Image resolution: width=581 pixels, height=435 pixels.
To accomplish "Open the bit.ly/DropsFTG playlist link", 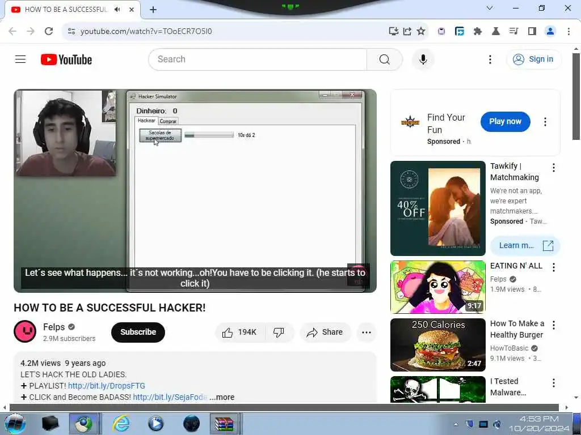I will tap(106, 386).
